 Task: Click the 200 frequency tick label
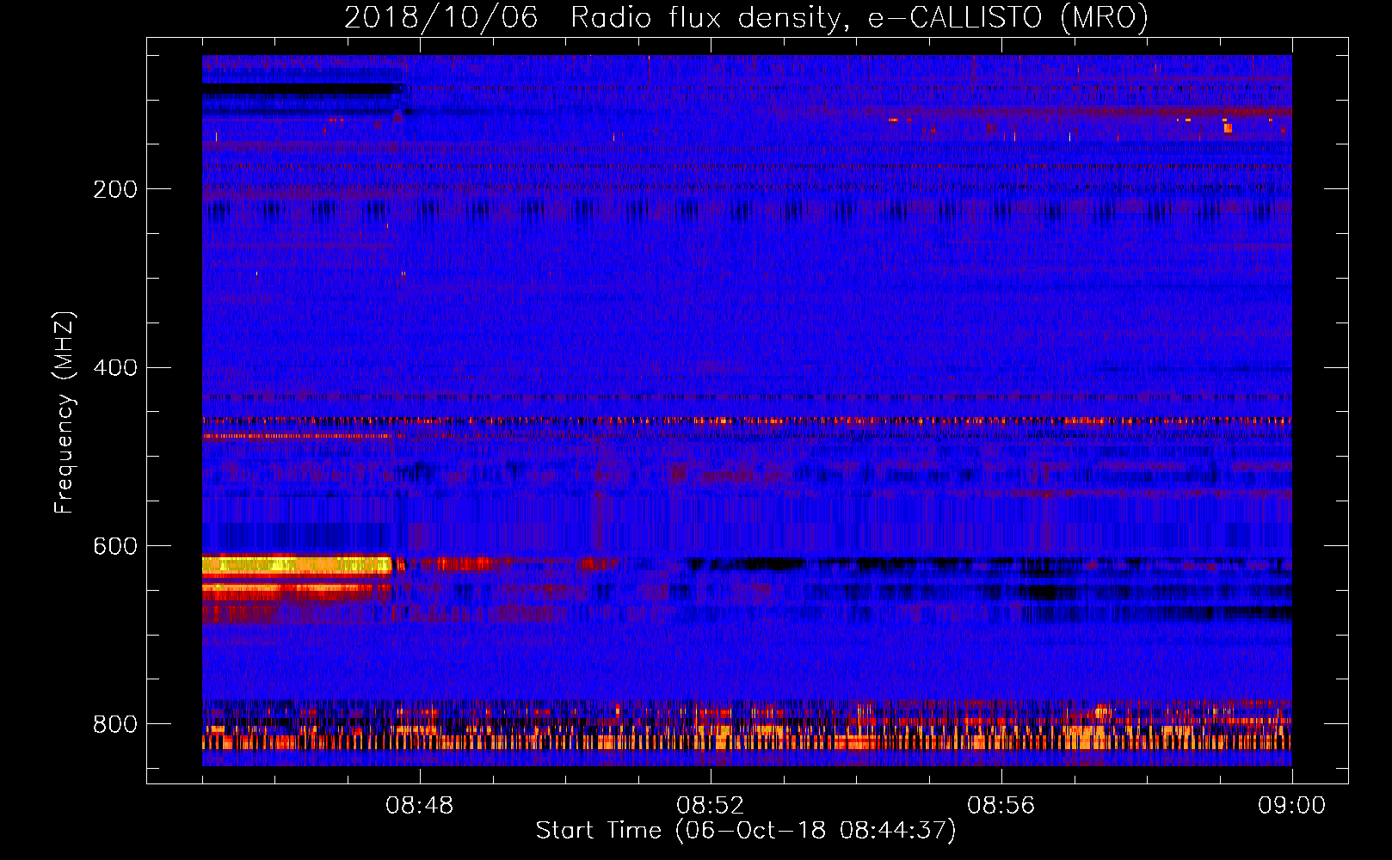click(x=115, y=189)
